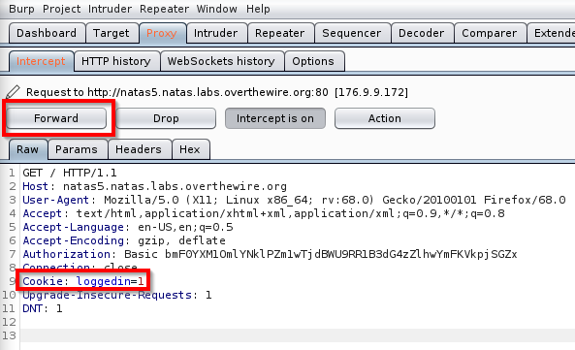575x350 pixels.
Task: Switch to the Hex view tab
Action: tap(190, 149)
